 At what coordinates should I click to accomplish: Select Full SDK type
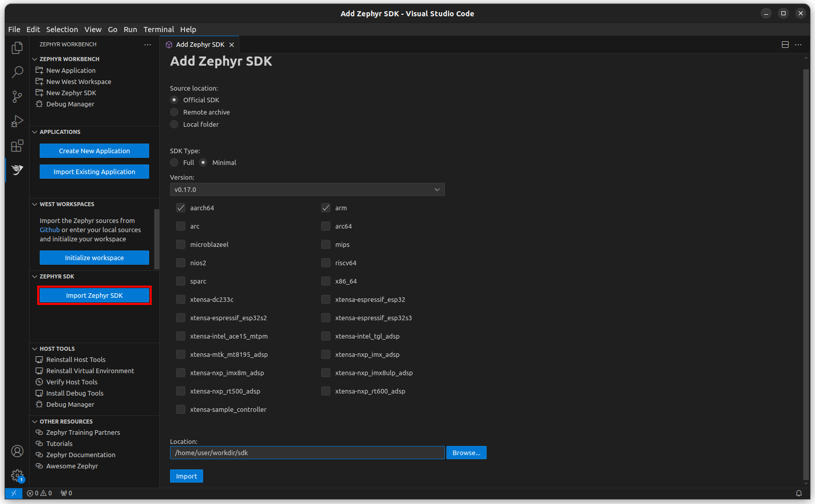(x=174, y=162)
